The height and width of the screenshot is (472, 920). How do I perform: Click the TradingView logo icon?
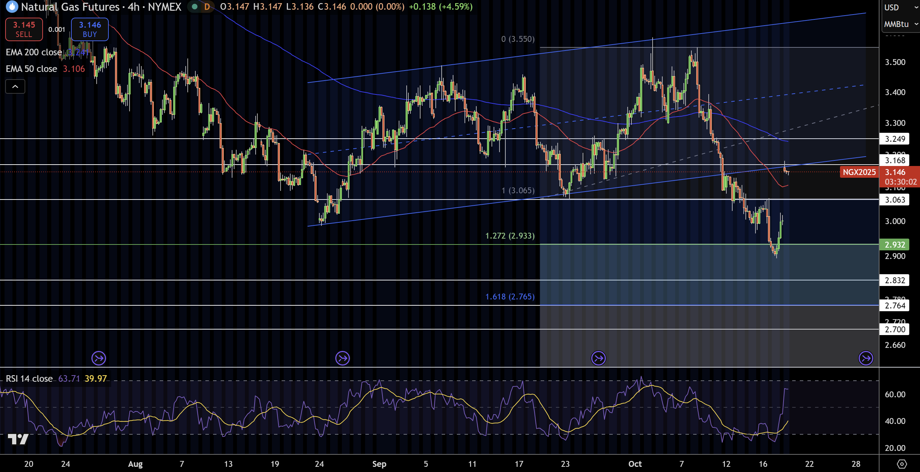point(18,439)
